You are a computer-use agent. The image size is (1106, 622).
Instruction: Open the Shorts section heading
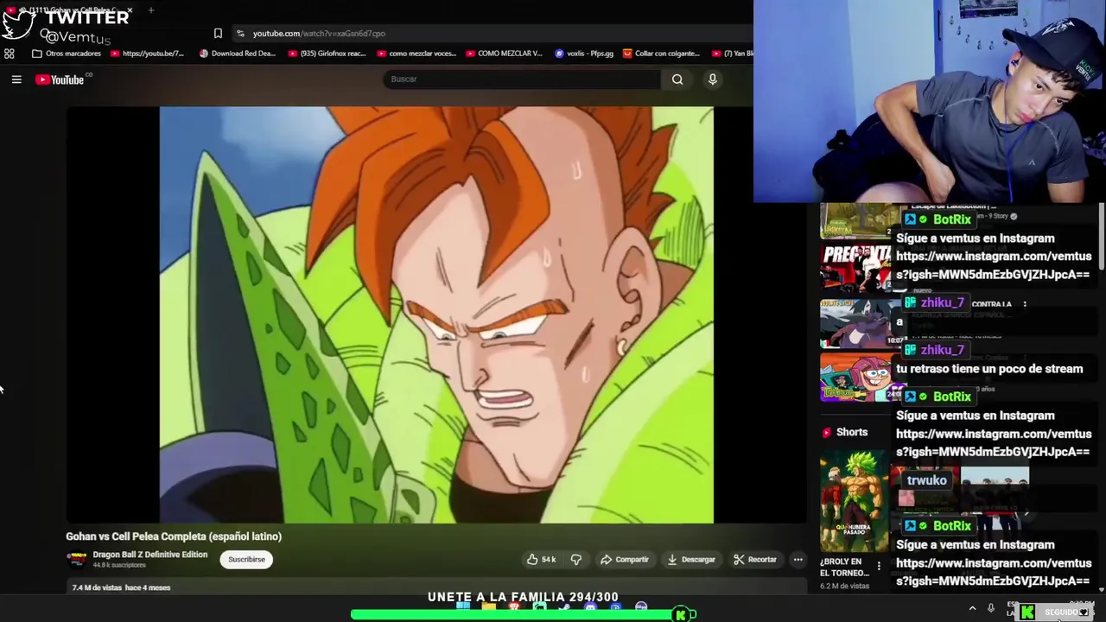(844, 432)
